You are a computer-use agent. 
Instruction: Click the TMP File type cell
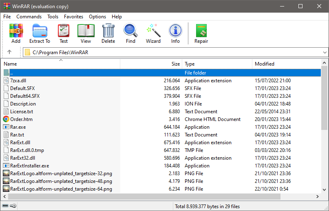[x=194, y=150]
